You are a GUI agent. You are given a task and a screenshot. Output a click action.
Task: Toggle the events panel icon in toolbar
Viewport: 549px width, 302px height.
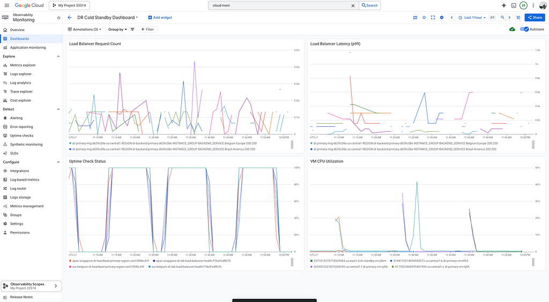pos(416,18)
